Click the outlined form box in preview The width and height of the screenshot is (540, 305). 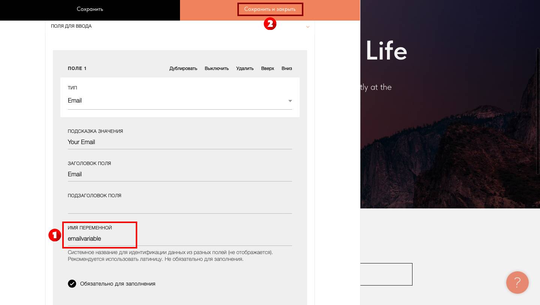(x=386, y=274)
